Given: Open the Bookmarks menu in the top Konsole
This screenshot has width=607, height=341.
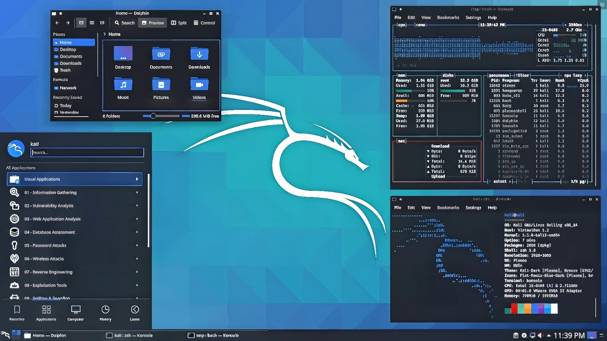Looking at the screenshot, I should (448, 18).
